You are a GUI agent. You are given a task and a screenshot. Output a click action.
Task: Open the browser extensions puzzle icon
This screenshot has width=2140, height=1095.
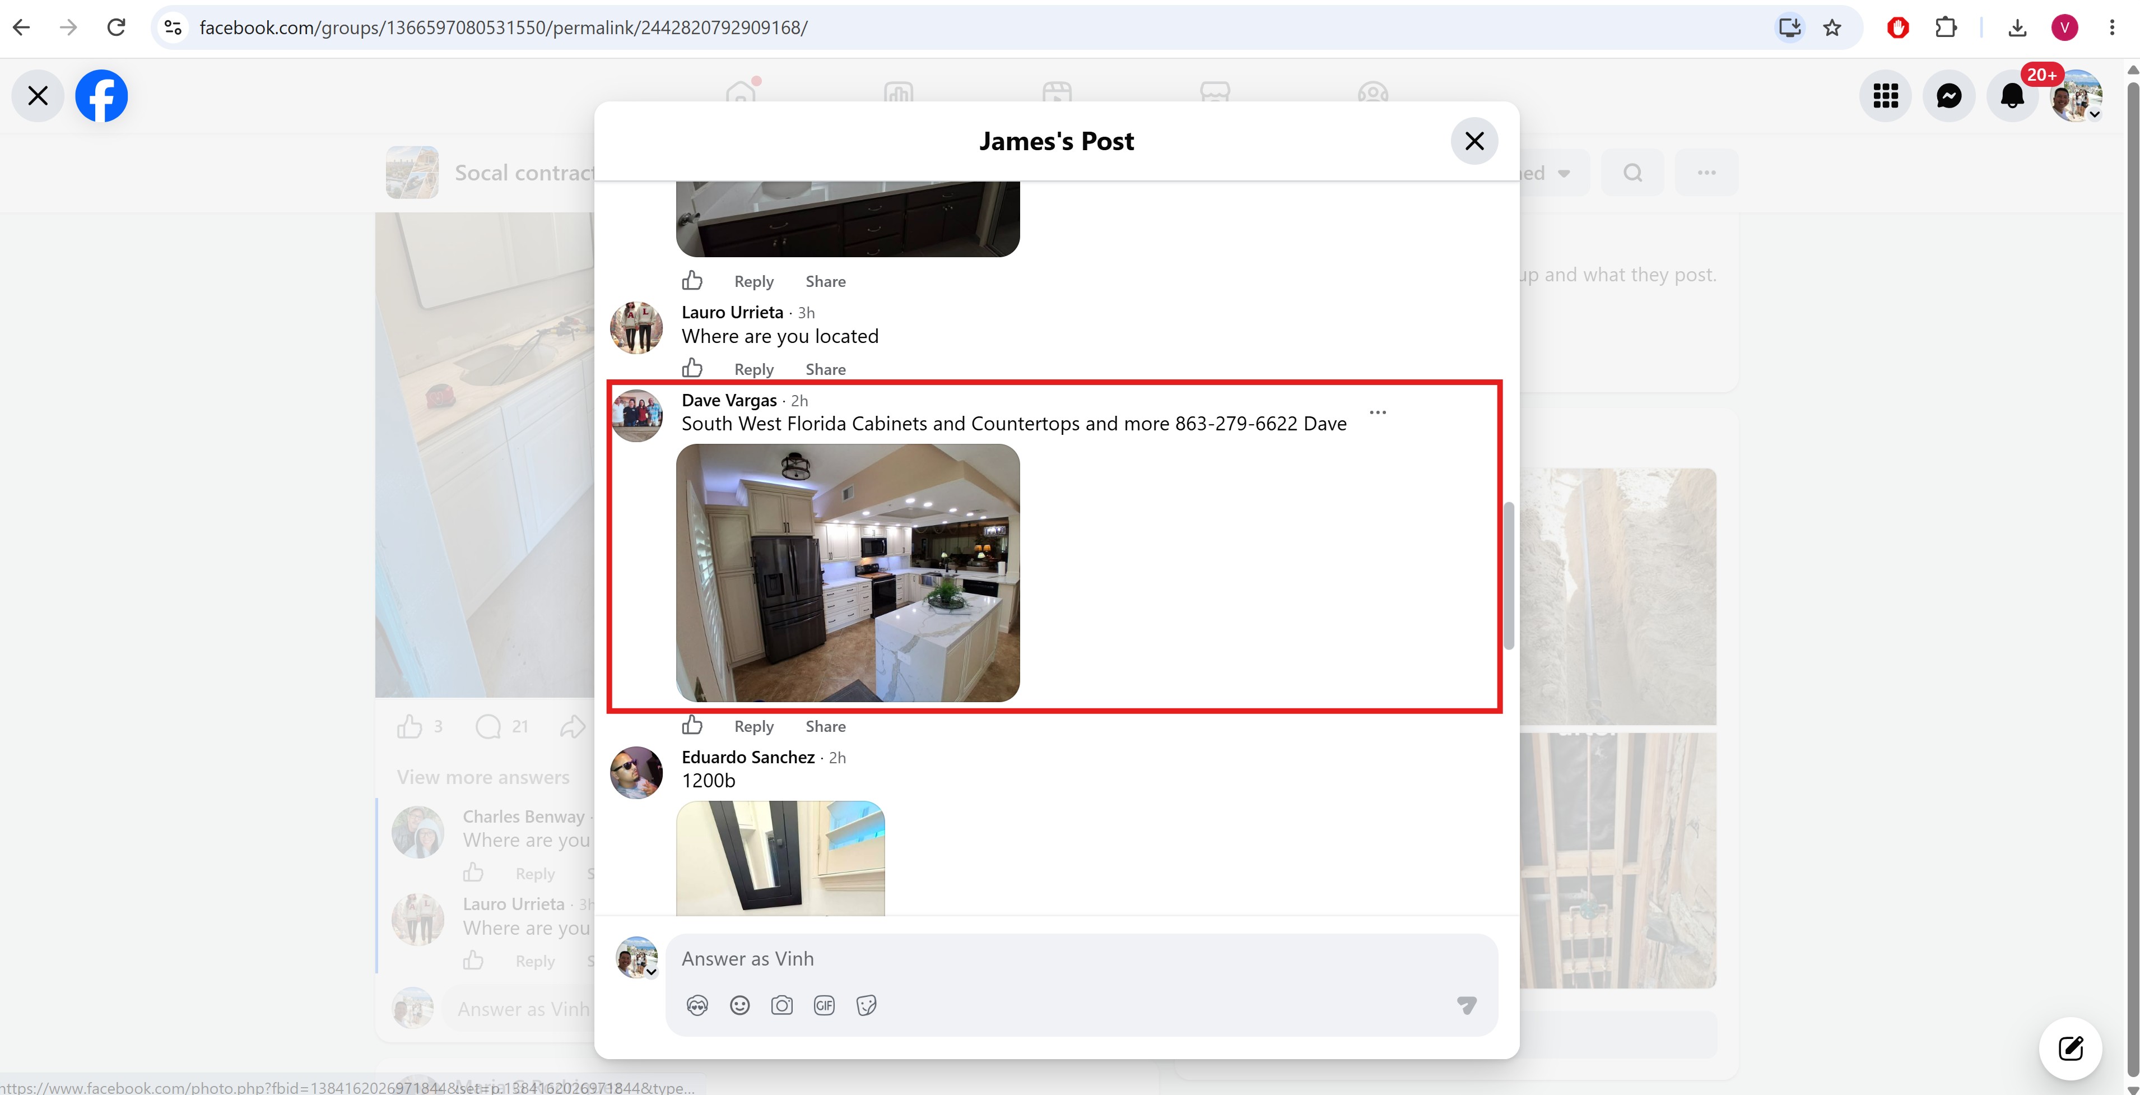point(1946,27)
